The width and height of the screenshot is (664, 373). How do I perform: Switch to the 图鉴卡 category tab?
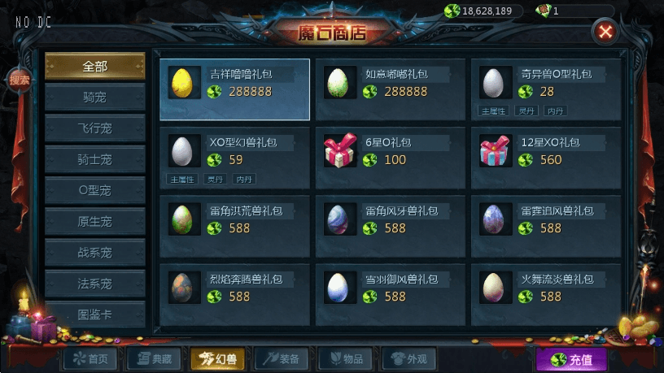(x=95, y=314)
